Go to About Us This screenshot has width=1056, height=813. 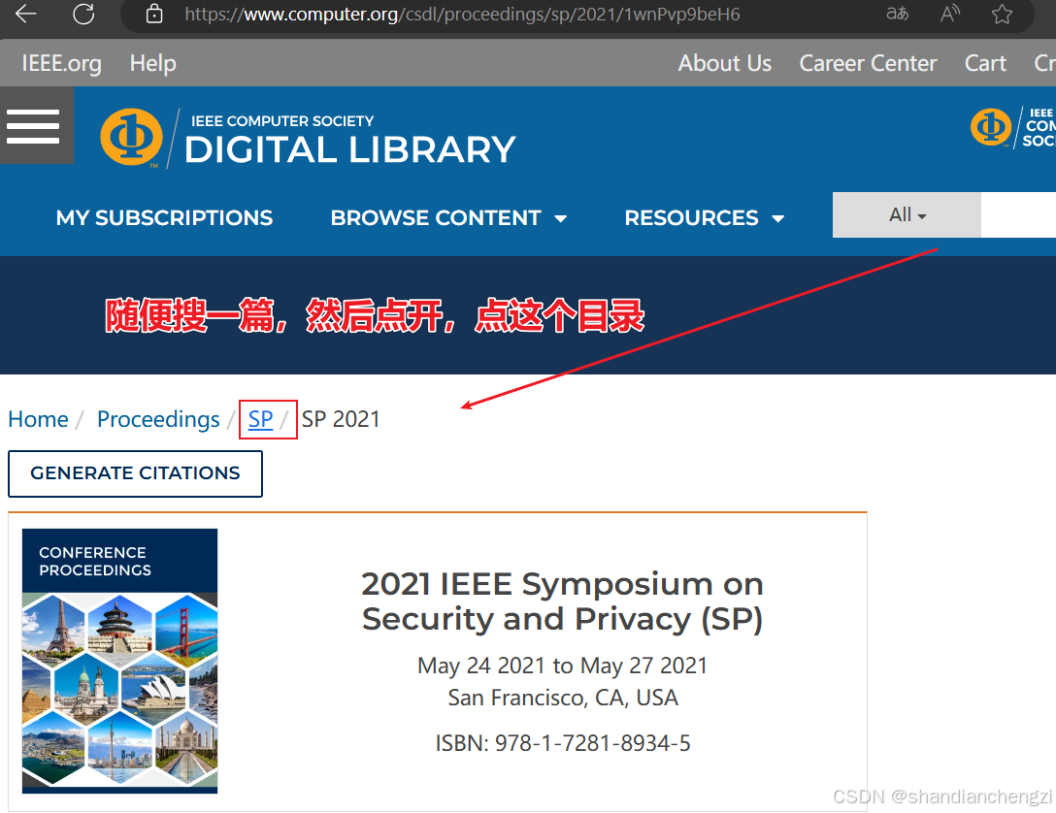tap(725, 63)
